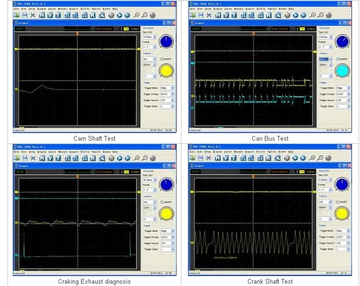
Task: Open Trigger Sweep AUTO dropdown in Cam Shaft Test window
Action: (x=167, y=94)
